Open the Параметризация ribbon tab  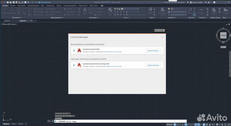33,5
